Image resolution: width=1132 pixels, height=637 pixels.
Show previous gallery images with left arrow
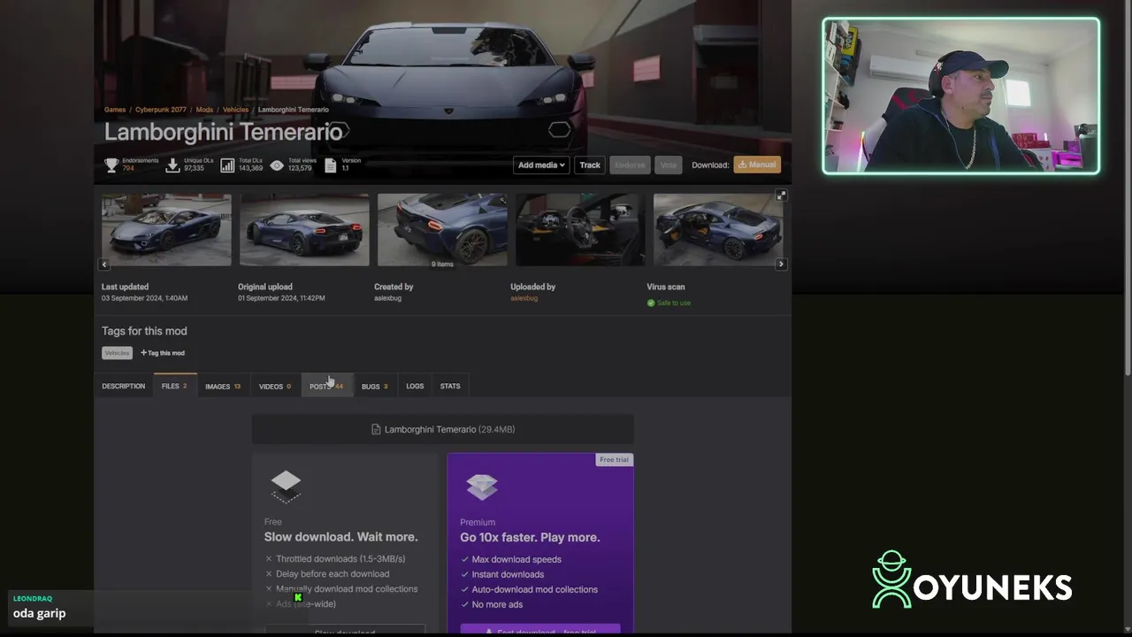104,264
